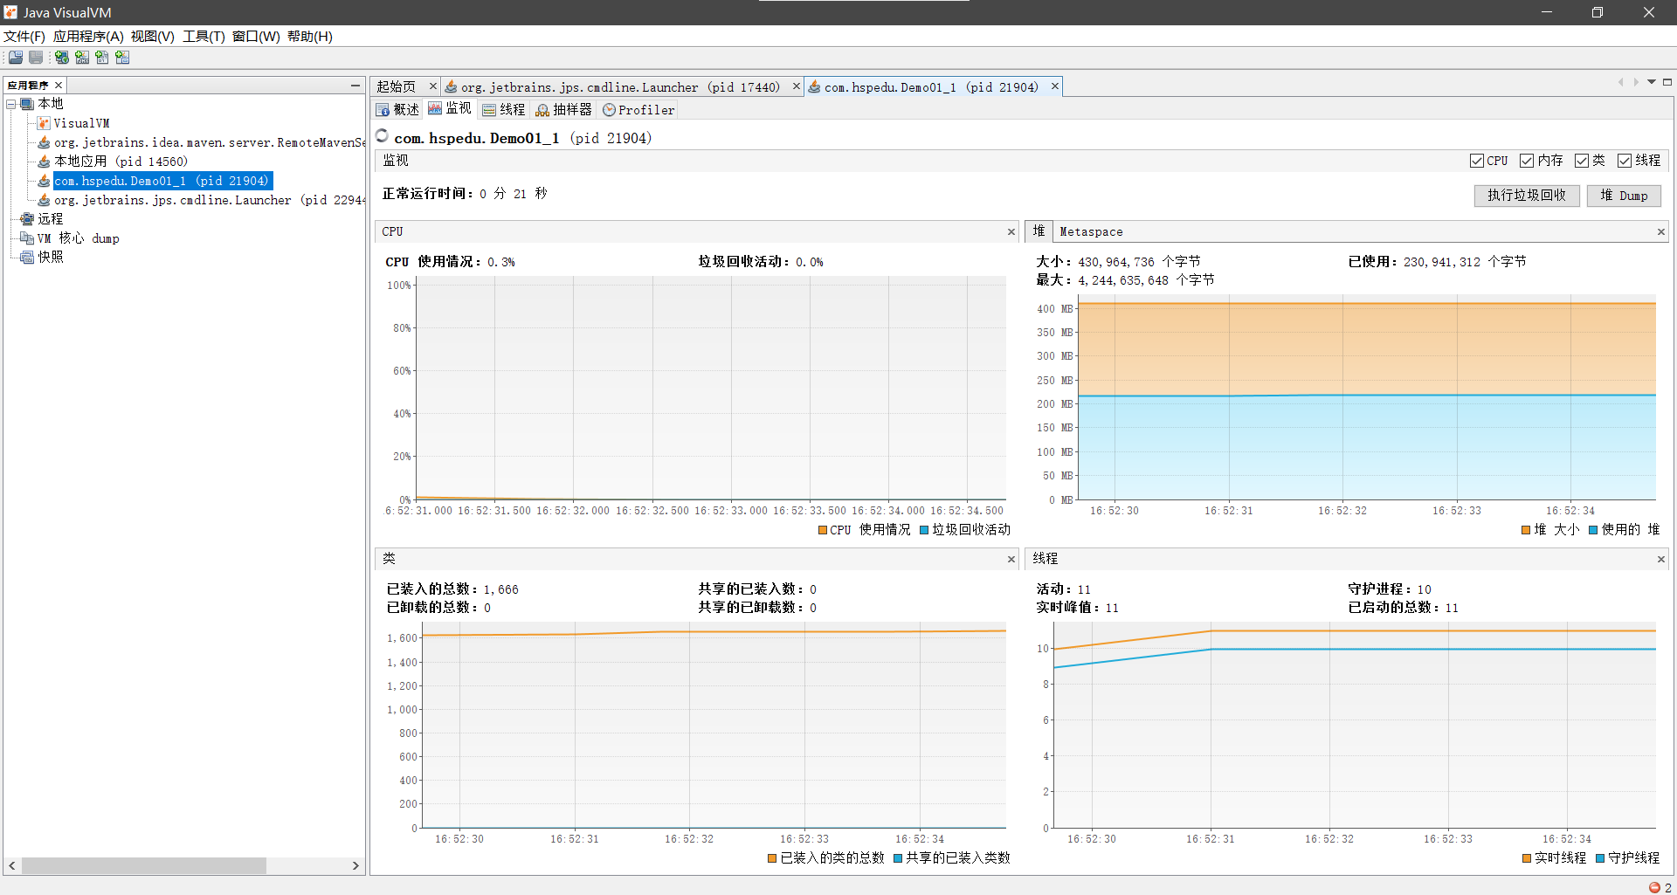Switch to the 起始页 tab
Image resolution: width=1677 pixels, height=895 pixels.
[x=397, y=86]
